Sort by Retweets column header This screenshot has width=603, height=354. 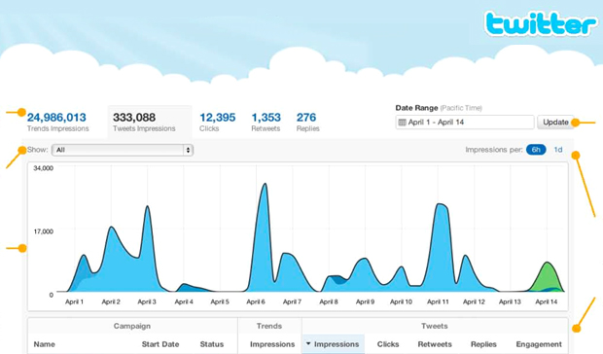coord(435,344)
